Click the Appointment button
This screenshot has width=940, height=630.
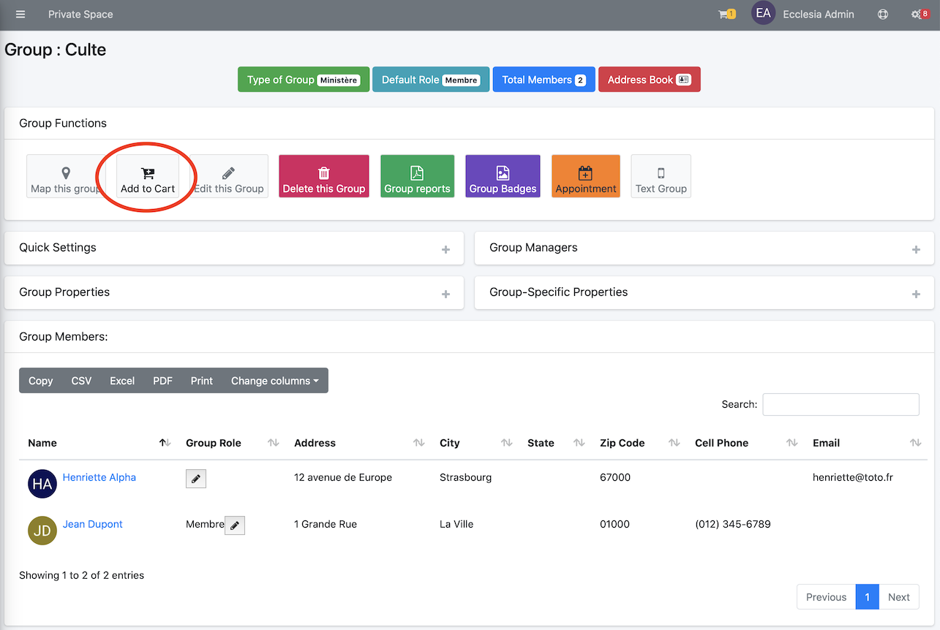(586, 176)
